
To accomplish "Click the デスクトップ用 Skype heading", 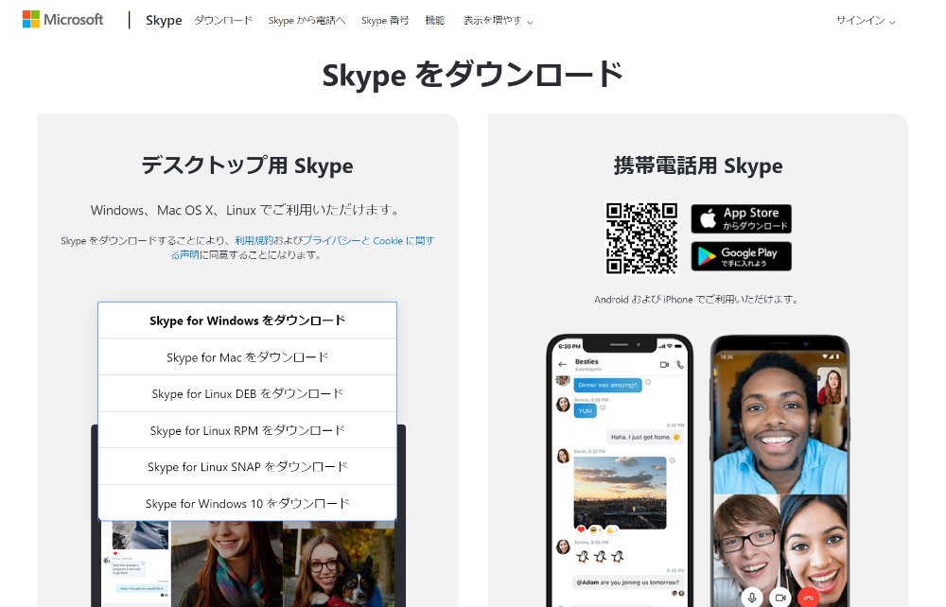I will (247, 165).
